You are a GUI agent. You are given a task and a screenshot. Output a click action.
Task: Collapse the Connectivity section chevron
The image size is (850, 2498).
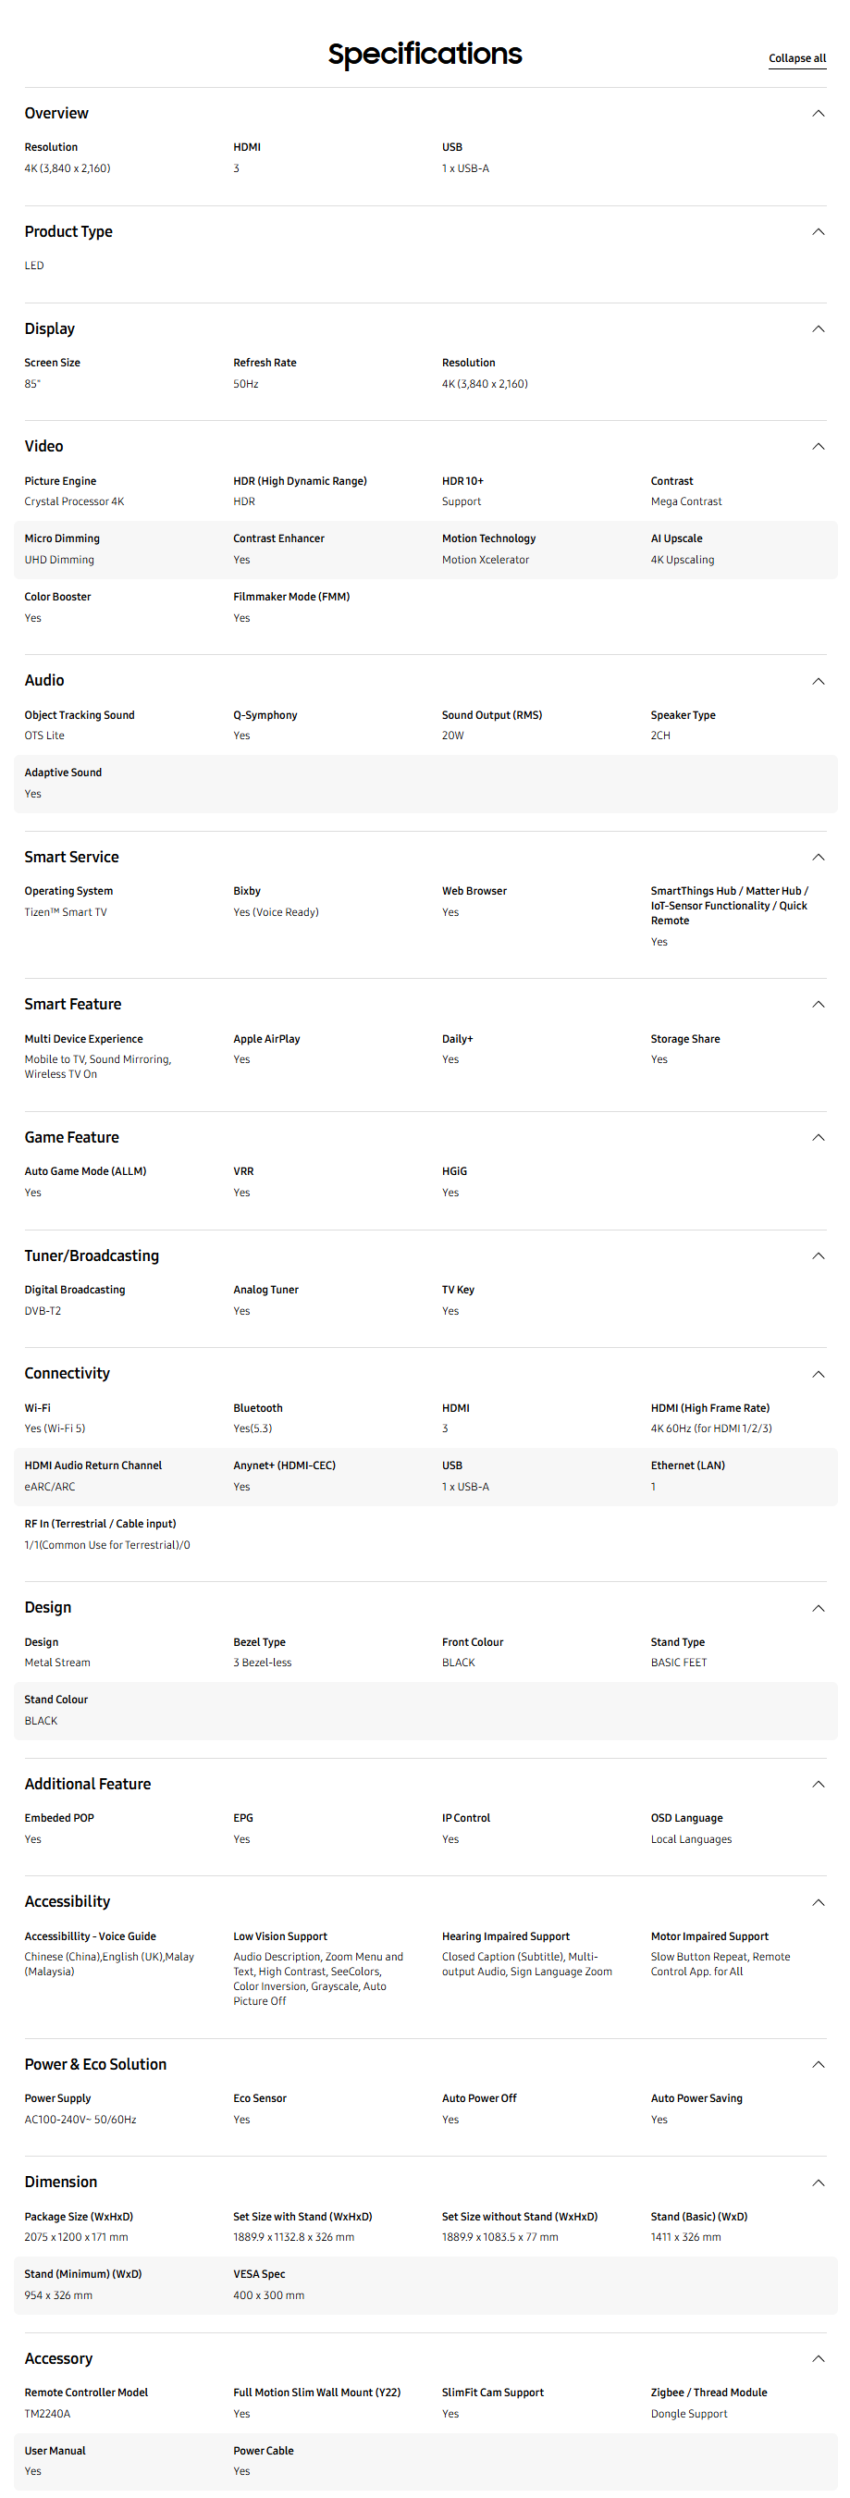[818, 1374]
